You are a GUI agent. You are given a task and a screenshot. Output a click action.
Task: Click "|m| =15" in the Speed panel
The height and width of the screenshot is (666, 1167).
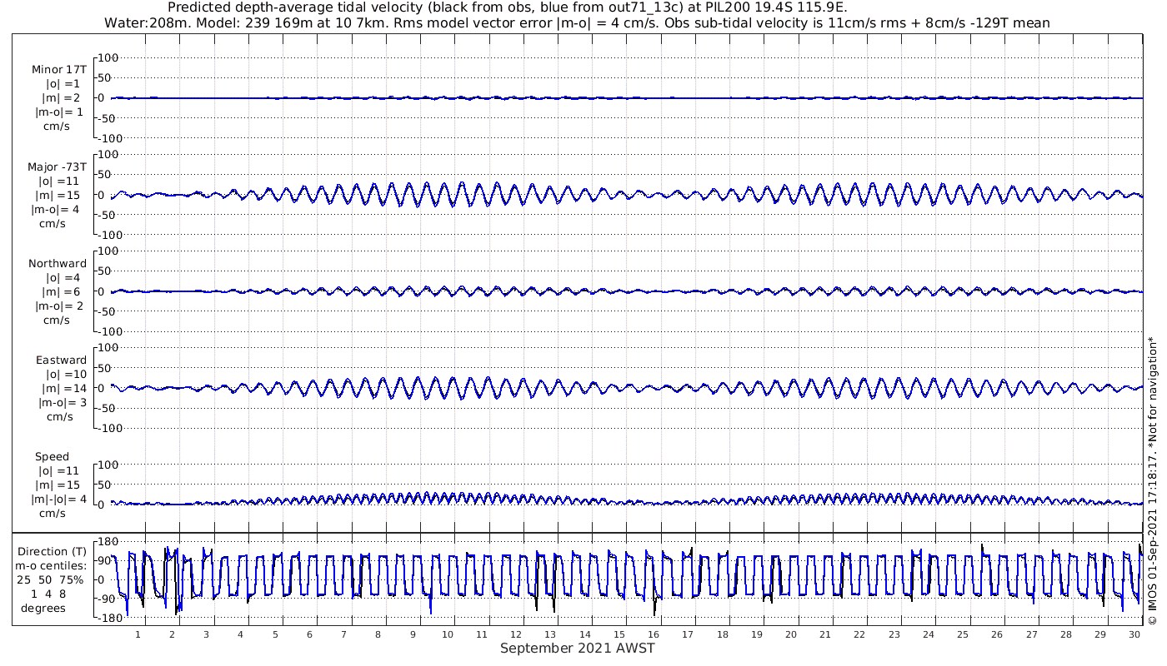(58, 485)
